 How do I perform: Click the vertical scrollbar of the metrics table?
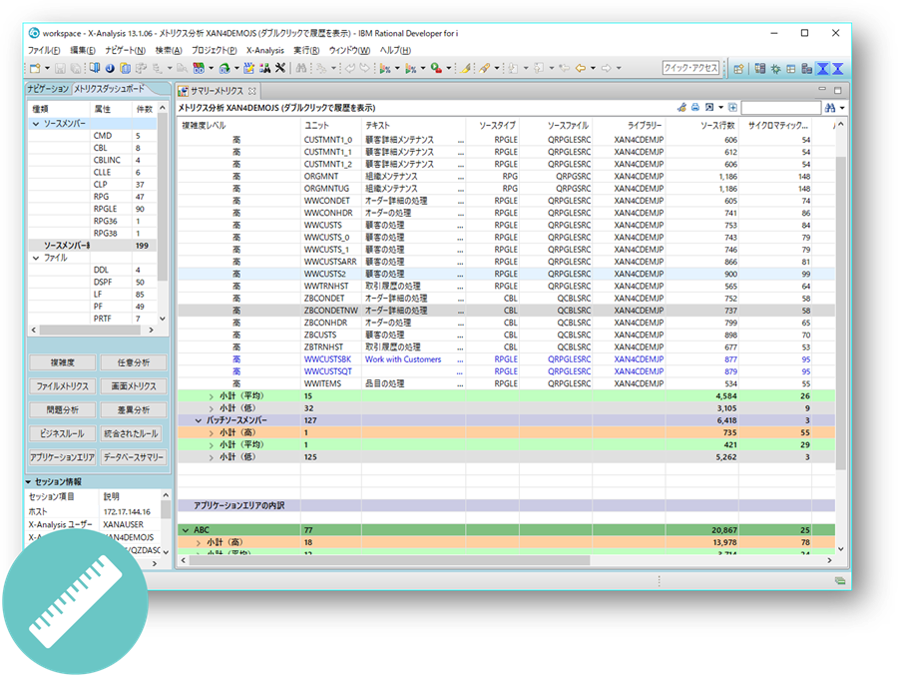[x=841, y=313]
